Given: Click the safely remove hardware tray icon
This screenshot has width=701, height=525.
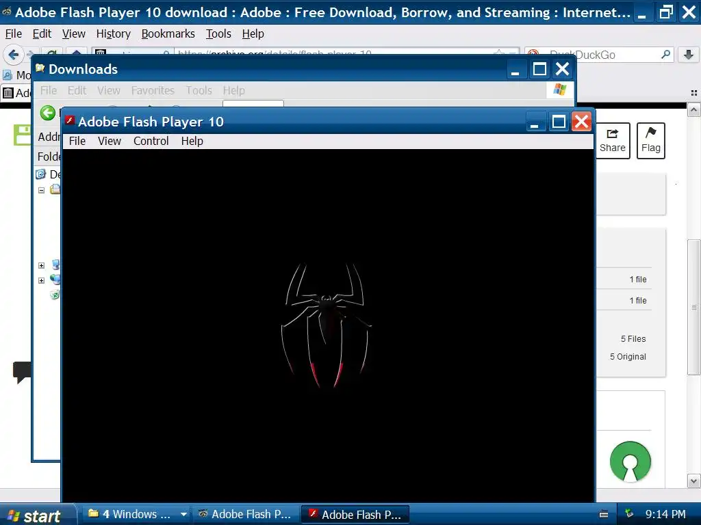Looking at the screenshot, I should (630, 513).
